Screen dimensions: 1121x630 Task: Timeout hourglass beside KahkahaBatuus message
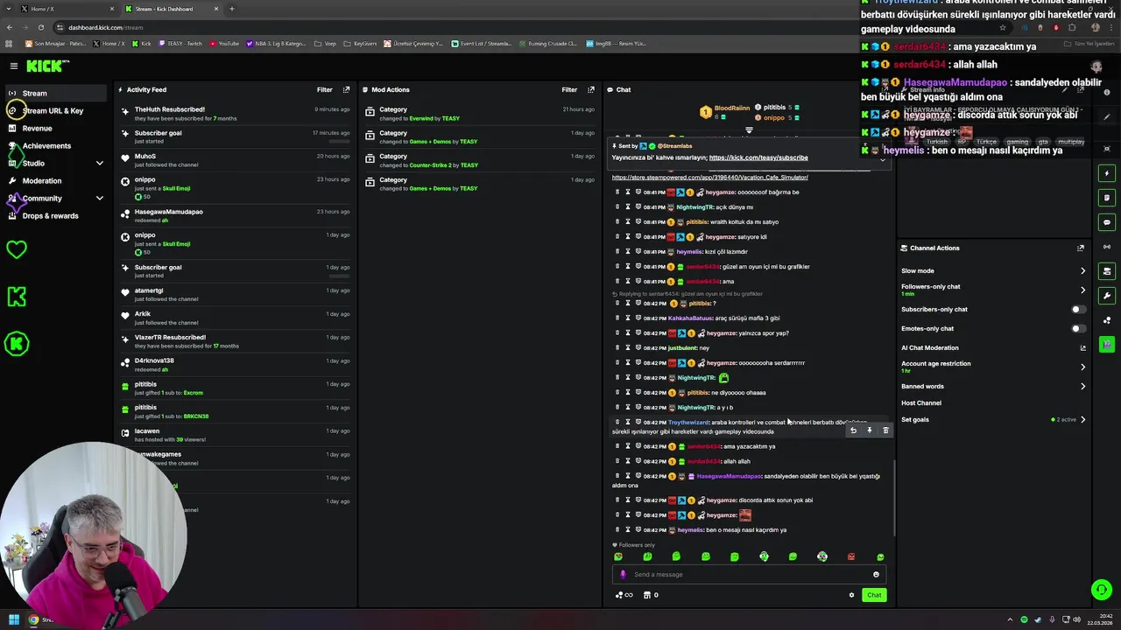(x=628, y=318)
